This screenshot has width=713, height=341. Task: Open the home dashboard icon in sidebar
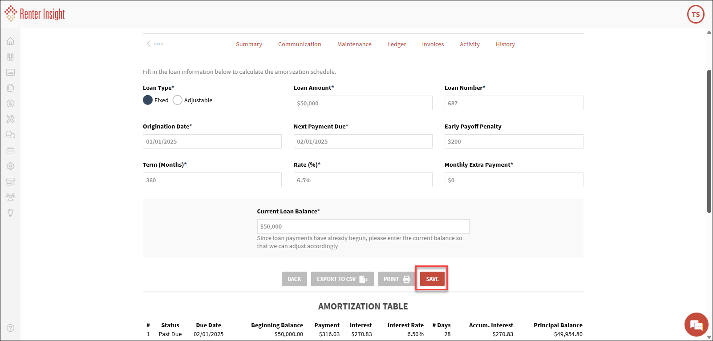(x=10, y=41)
